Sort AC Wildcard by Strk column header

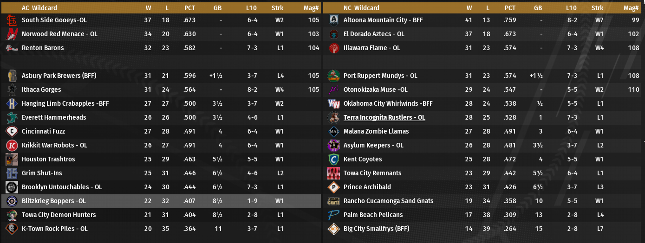click(277, 8)
